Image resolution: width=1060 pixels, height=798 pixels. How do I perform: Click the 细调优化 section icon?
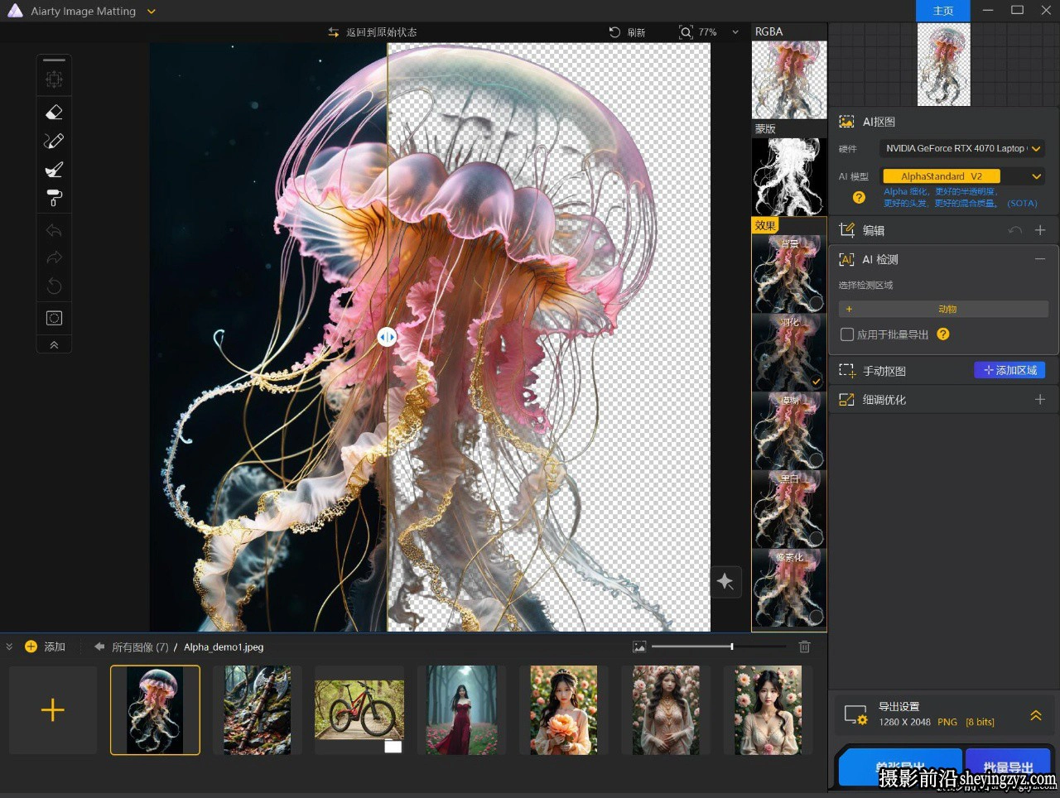click(x=846, y=400)
